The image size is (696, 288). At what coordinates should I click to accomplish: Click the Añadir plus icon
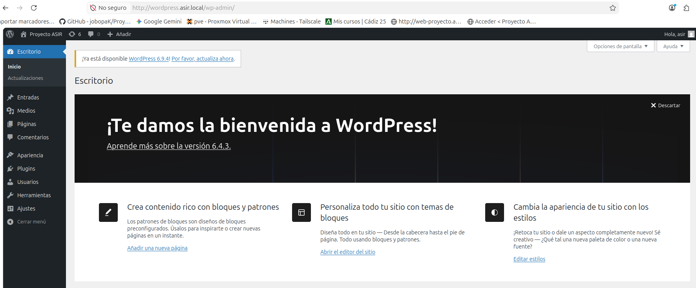point(110,34)
